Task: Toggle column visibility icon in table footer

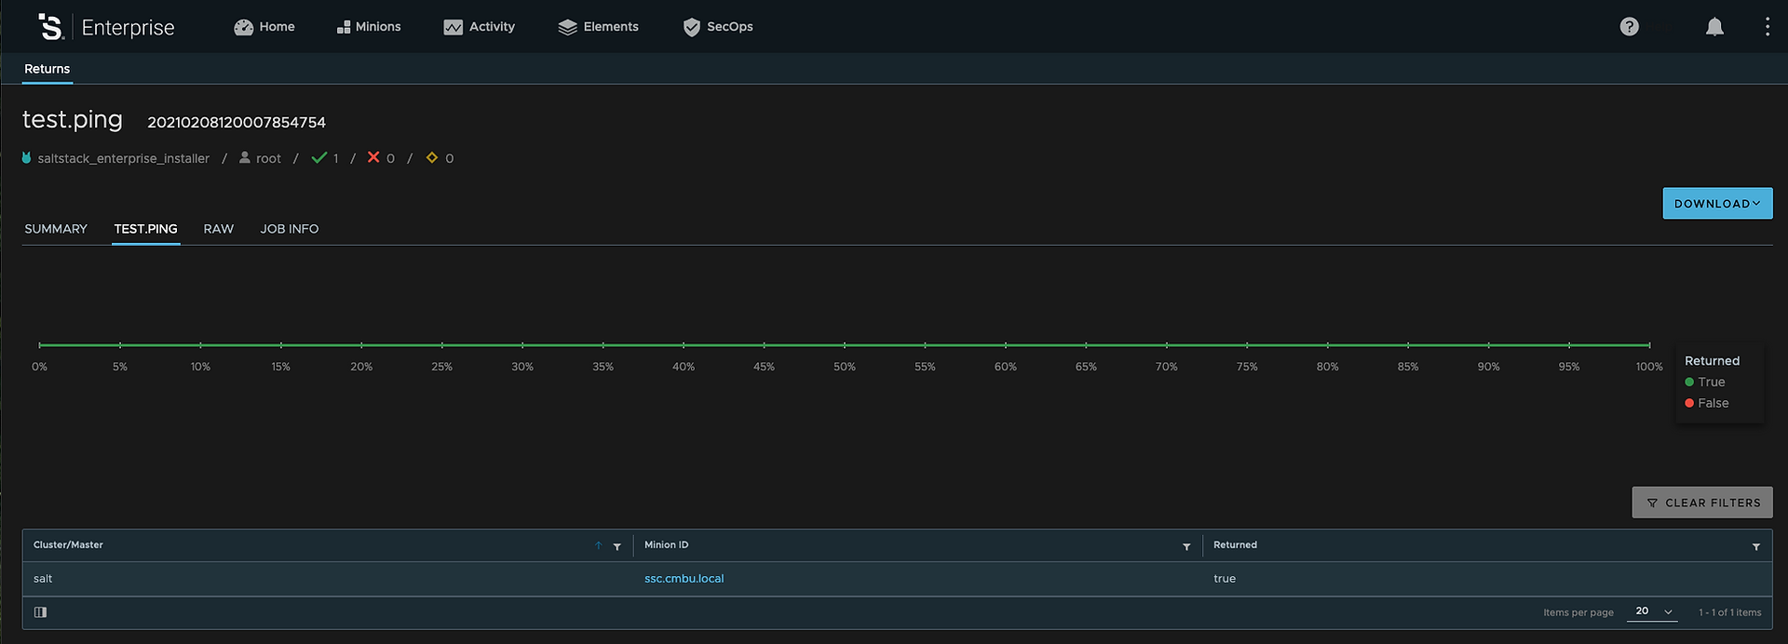Action: (x=40, y=612)
